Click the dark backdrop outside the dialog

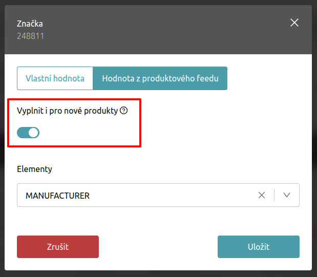click(x=314, y=154)
